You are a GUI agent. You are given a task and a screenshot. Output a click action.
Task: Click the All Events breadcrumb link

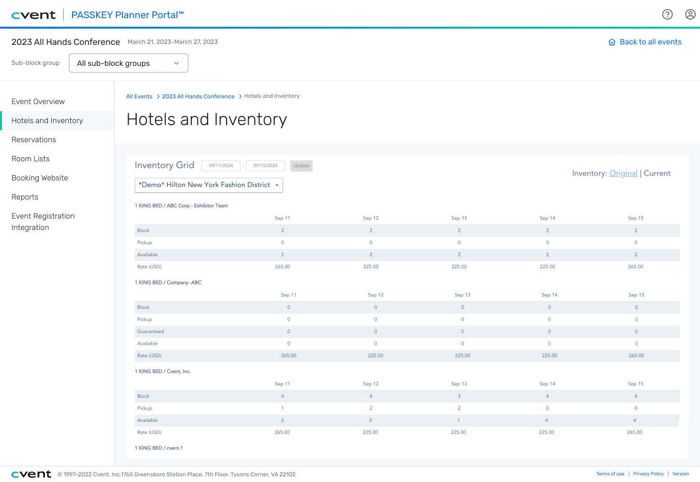coord(139,96)
